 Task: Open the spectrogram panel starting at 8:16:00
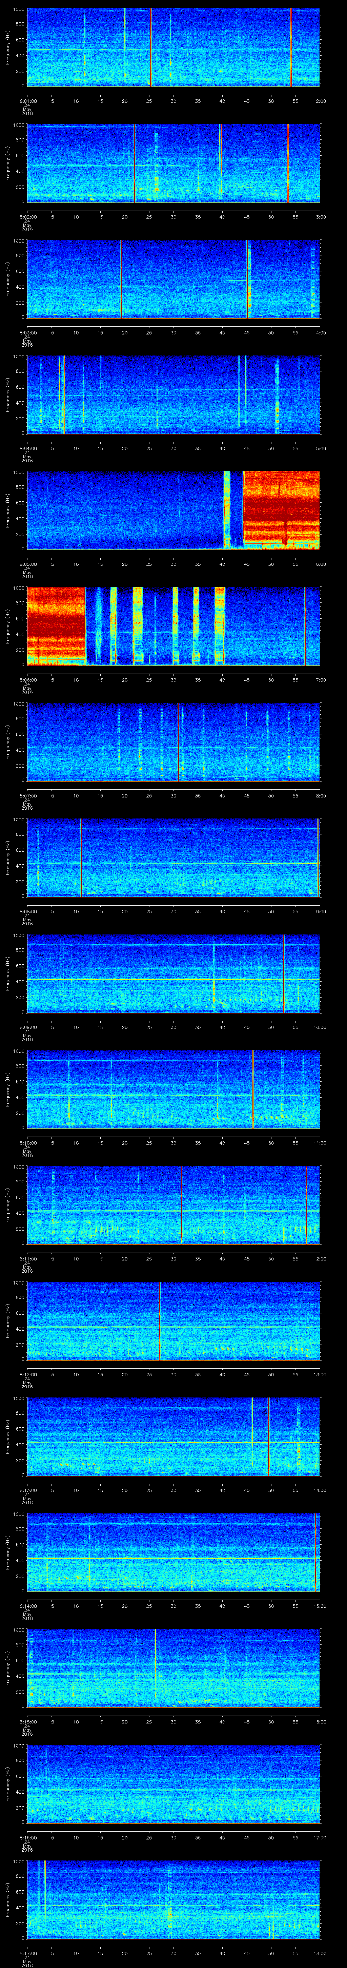tap(174, 1783)
